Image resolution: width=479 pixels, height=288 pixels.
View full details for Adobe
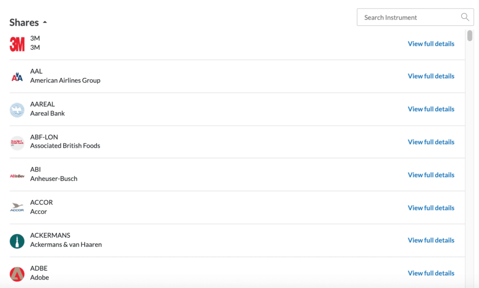431,274
